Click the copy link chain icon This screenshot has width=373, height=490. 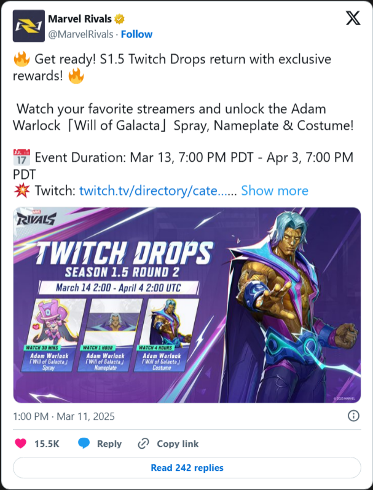pos(143,443)
